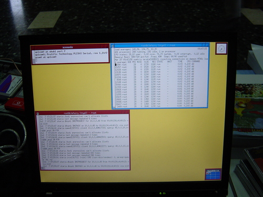The image size is (263, 197).
Task: Click the COMMAND column header in top
Action: coord(196,61)
